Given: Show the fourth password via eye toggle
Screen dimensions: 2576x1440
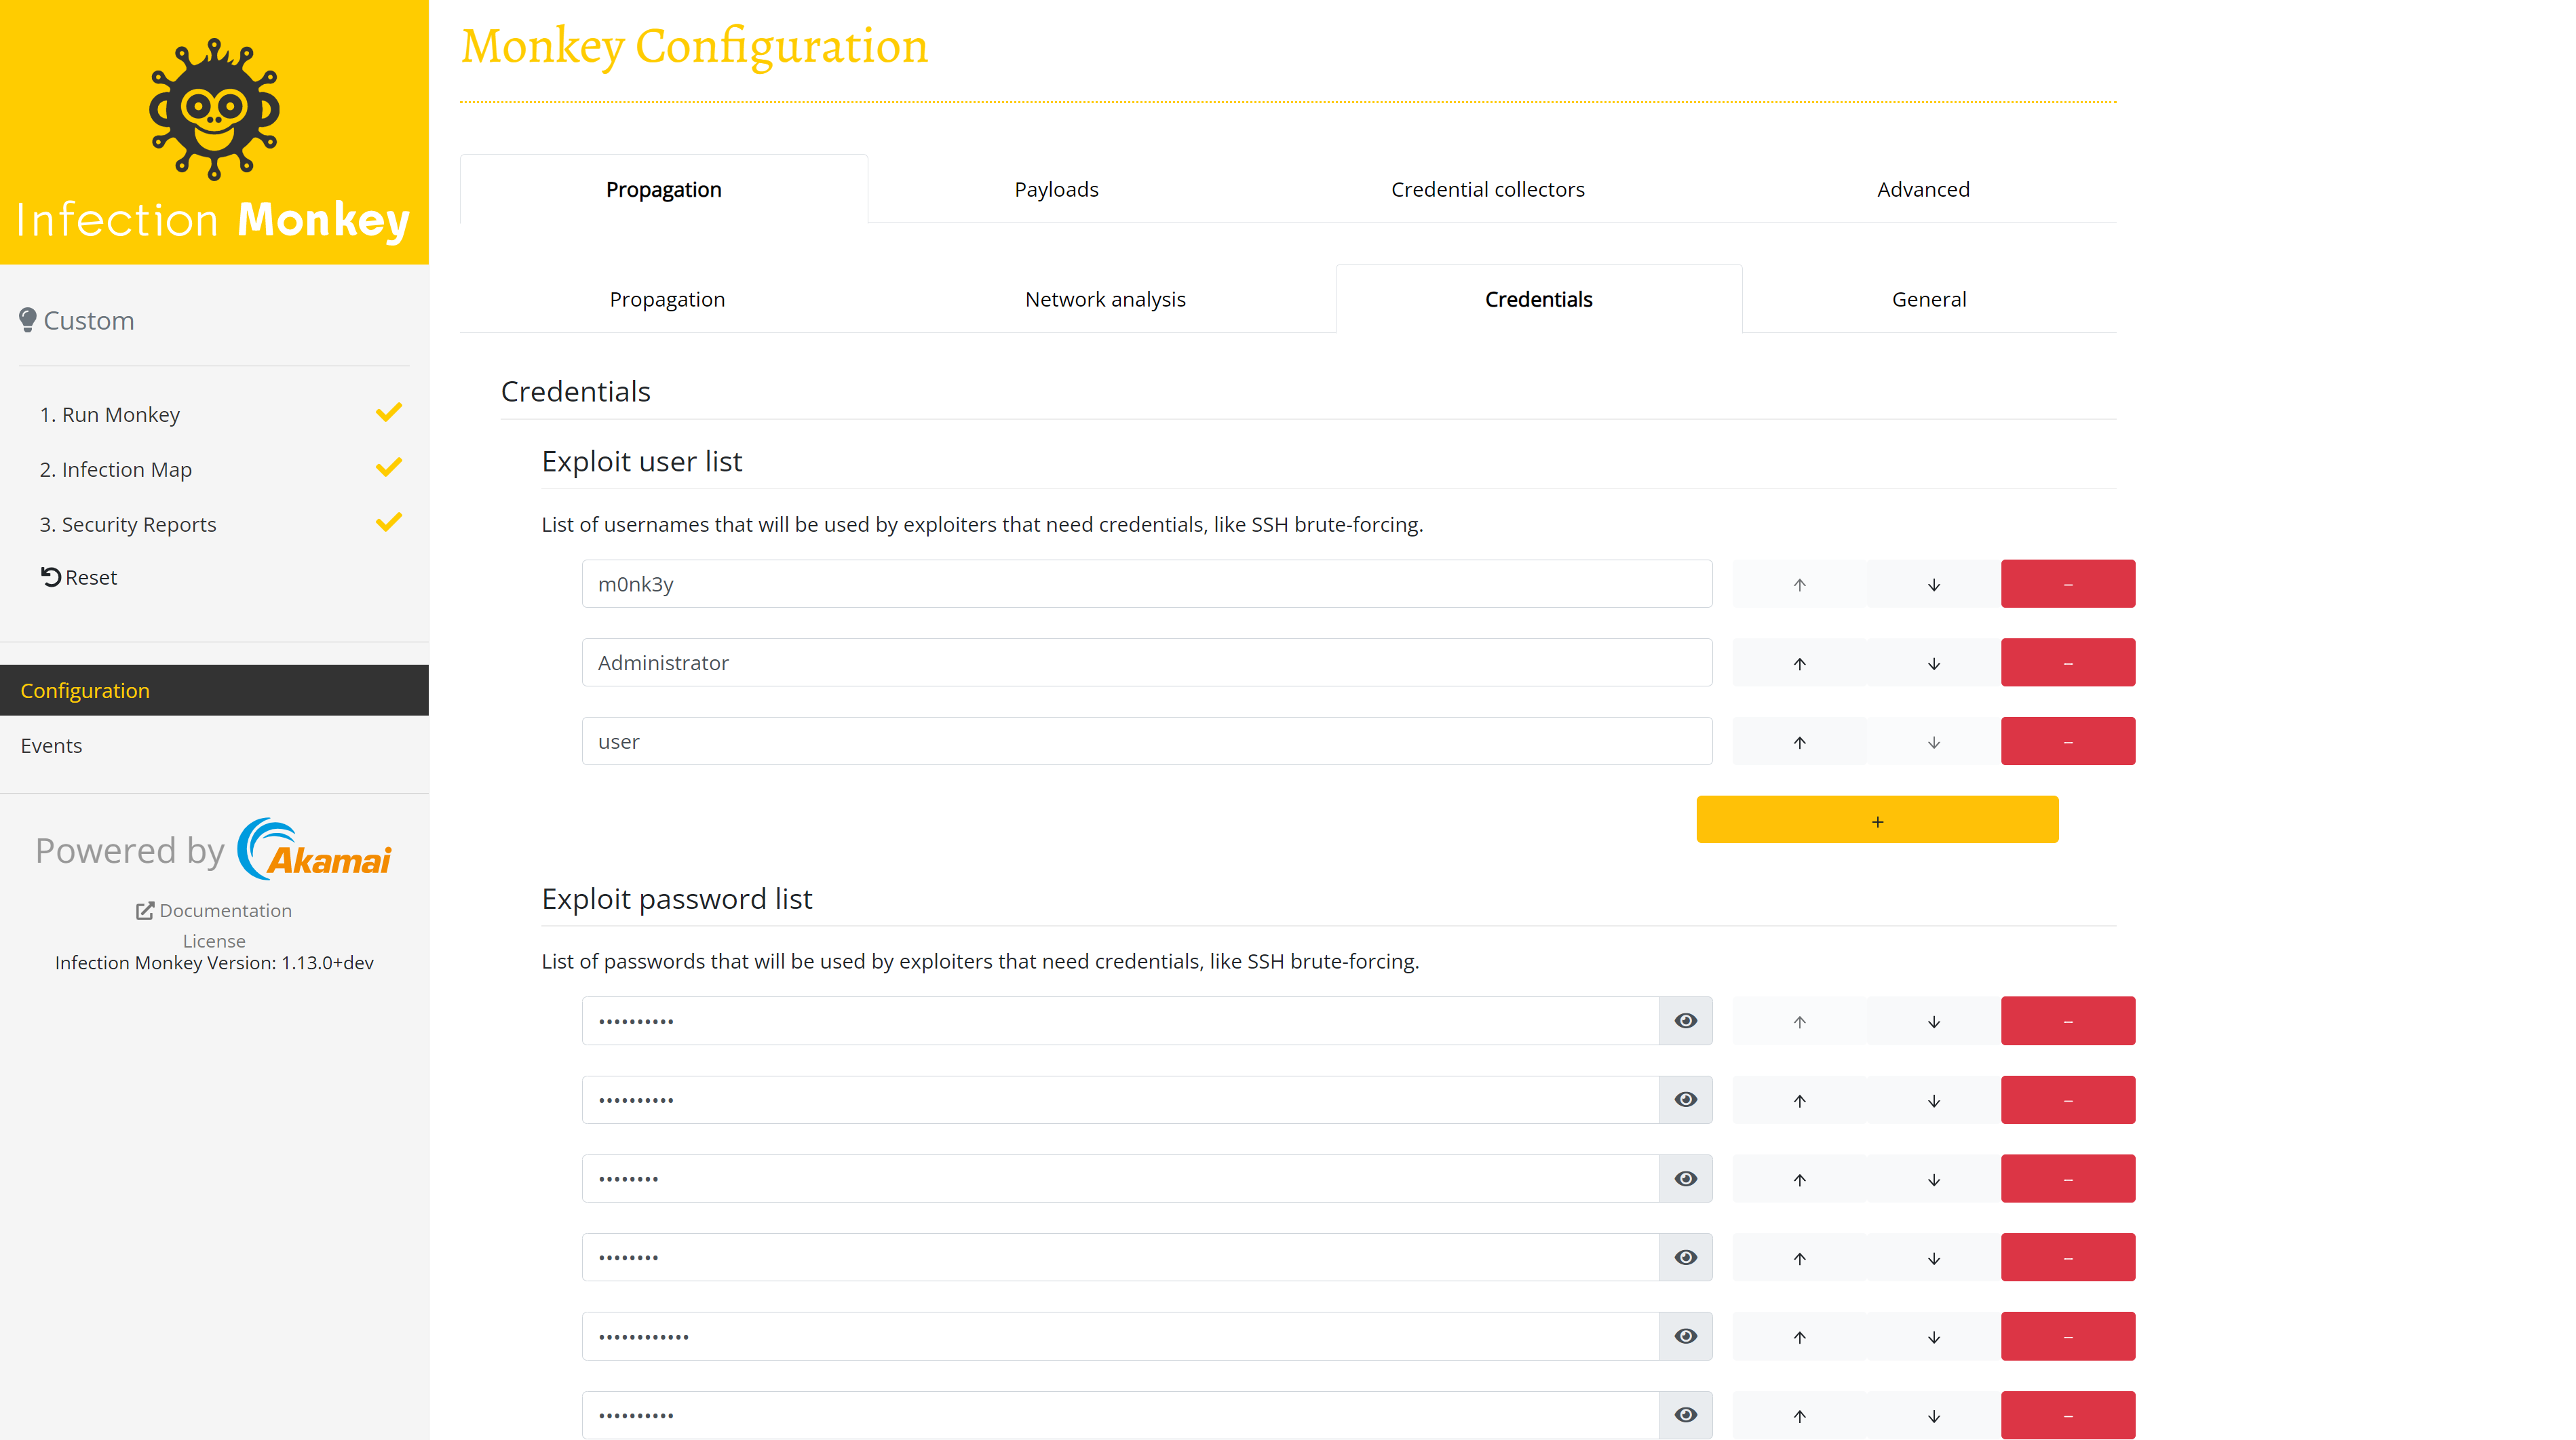Looking at the screenshot, I should tap(1685, 1258).
